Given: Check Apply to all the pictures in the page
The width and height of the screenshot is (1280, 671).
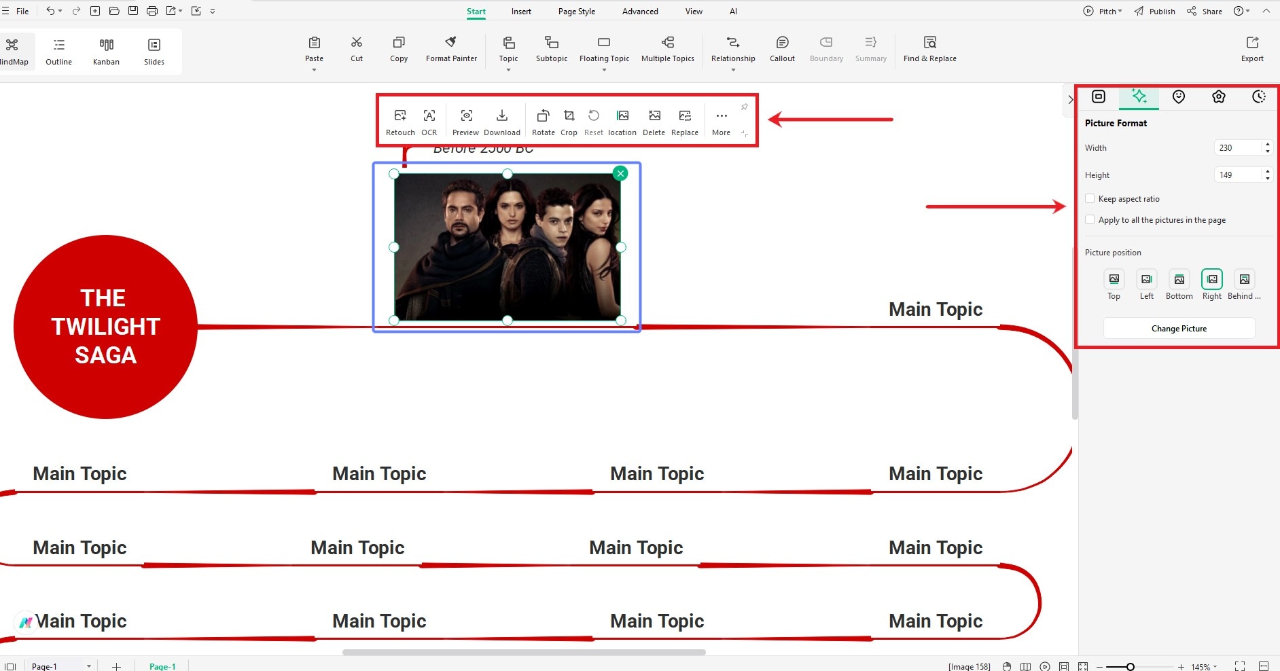Looking at the screenshot, I should 1090,220.
